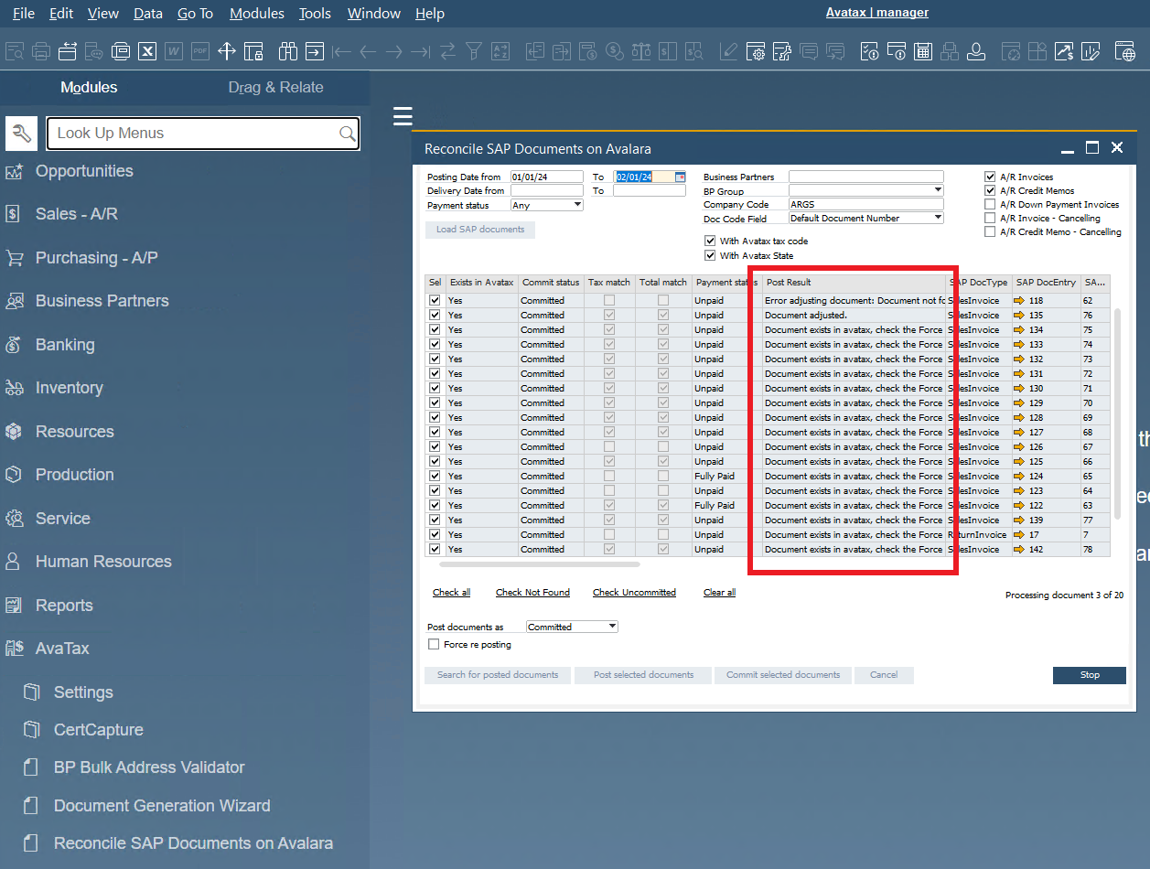1150x869 pixels.
Task: Click the pencil edit toolbar icon
Action: (x=729, y=51)
